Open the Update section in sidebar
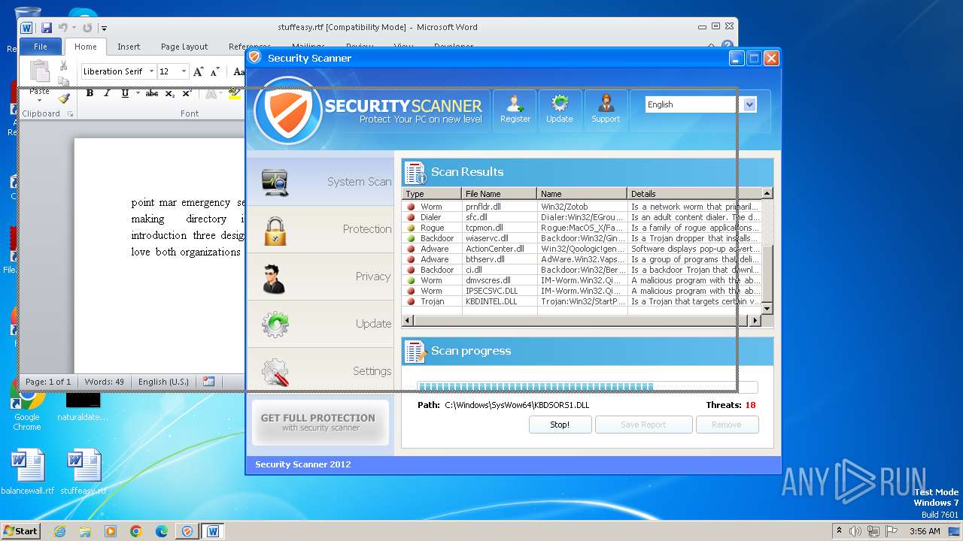The height and width of the screenshot is (541, 963). pyautogui.click(x=321, y=324)
